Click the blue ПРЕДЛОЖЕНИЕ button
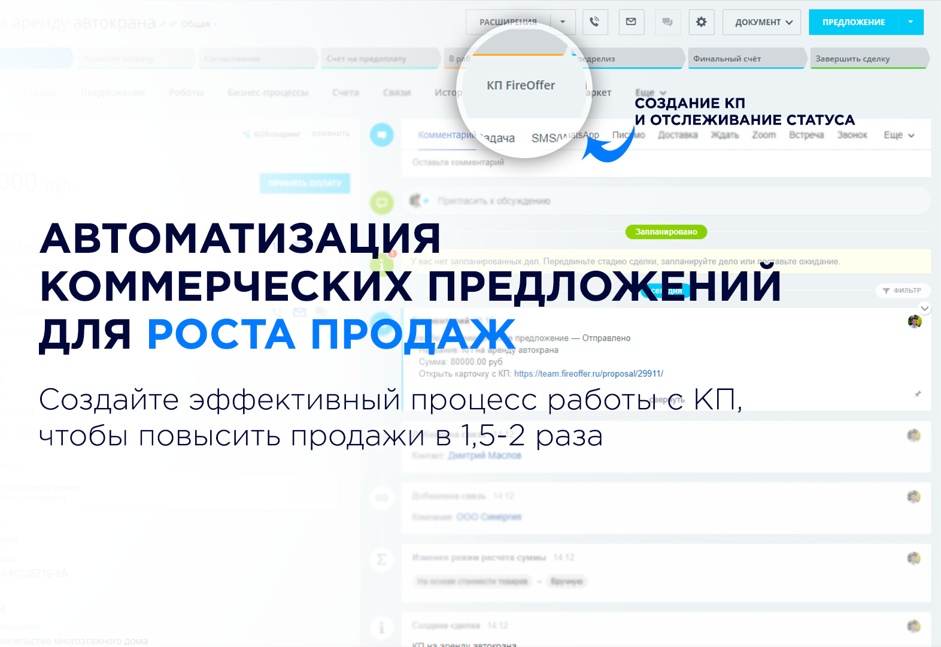Viewport: 941px width, 647px height. 854,22
